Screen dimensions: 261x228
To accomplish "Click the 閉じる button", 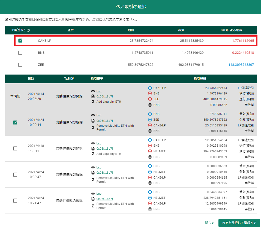I will 209,223.
